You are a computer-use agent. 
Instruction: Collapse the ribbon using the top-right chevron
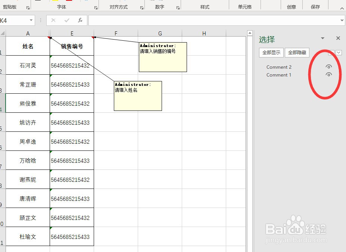[x=342, y=8]
